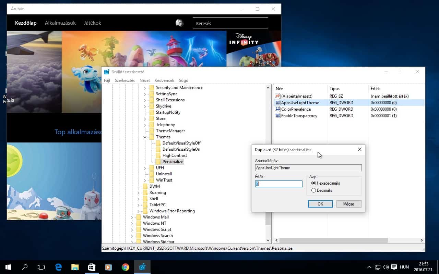Select TabletPC key in tree

coord(157,205)
